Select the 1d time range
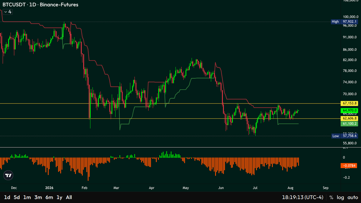361x203 pixels. click(x=7, y=197)
